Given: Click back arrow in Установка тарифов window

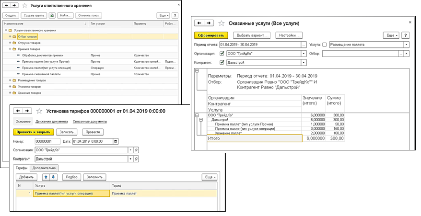Looking at the screenshot, I should [x=18, y=111].
